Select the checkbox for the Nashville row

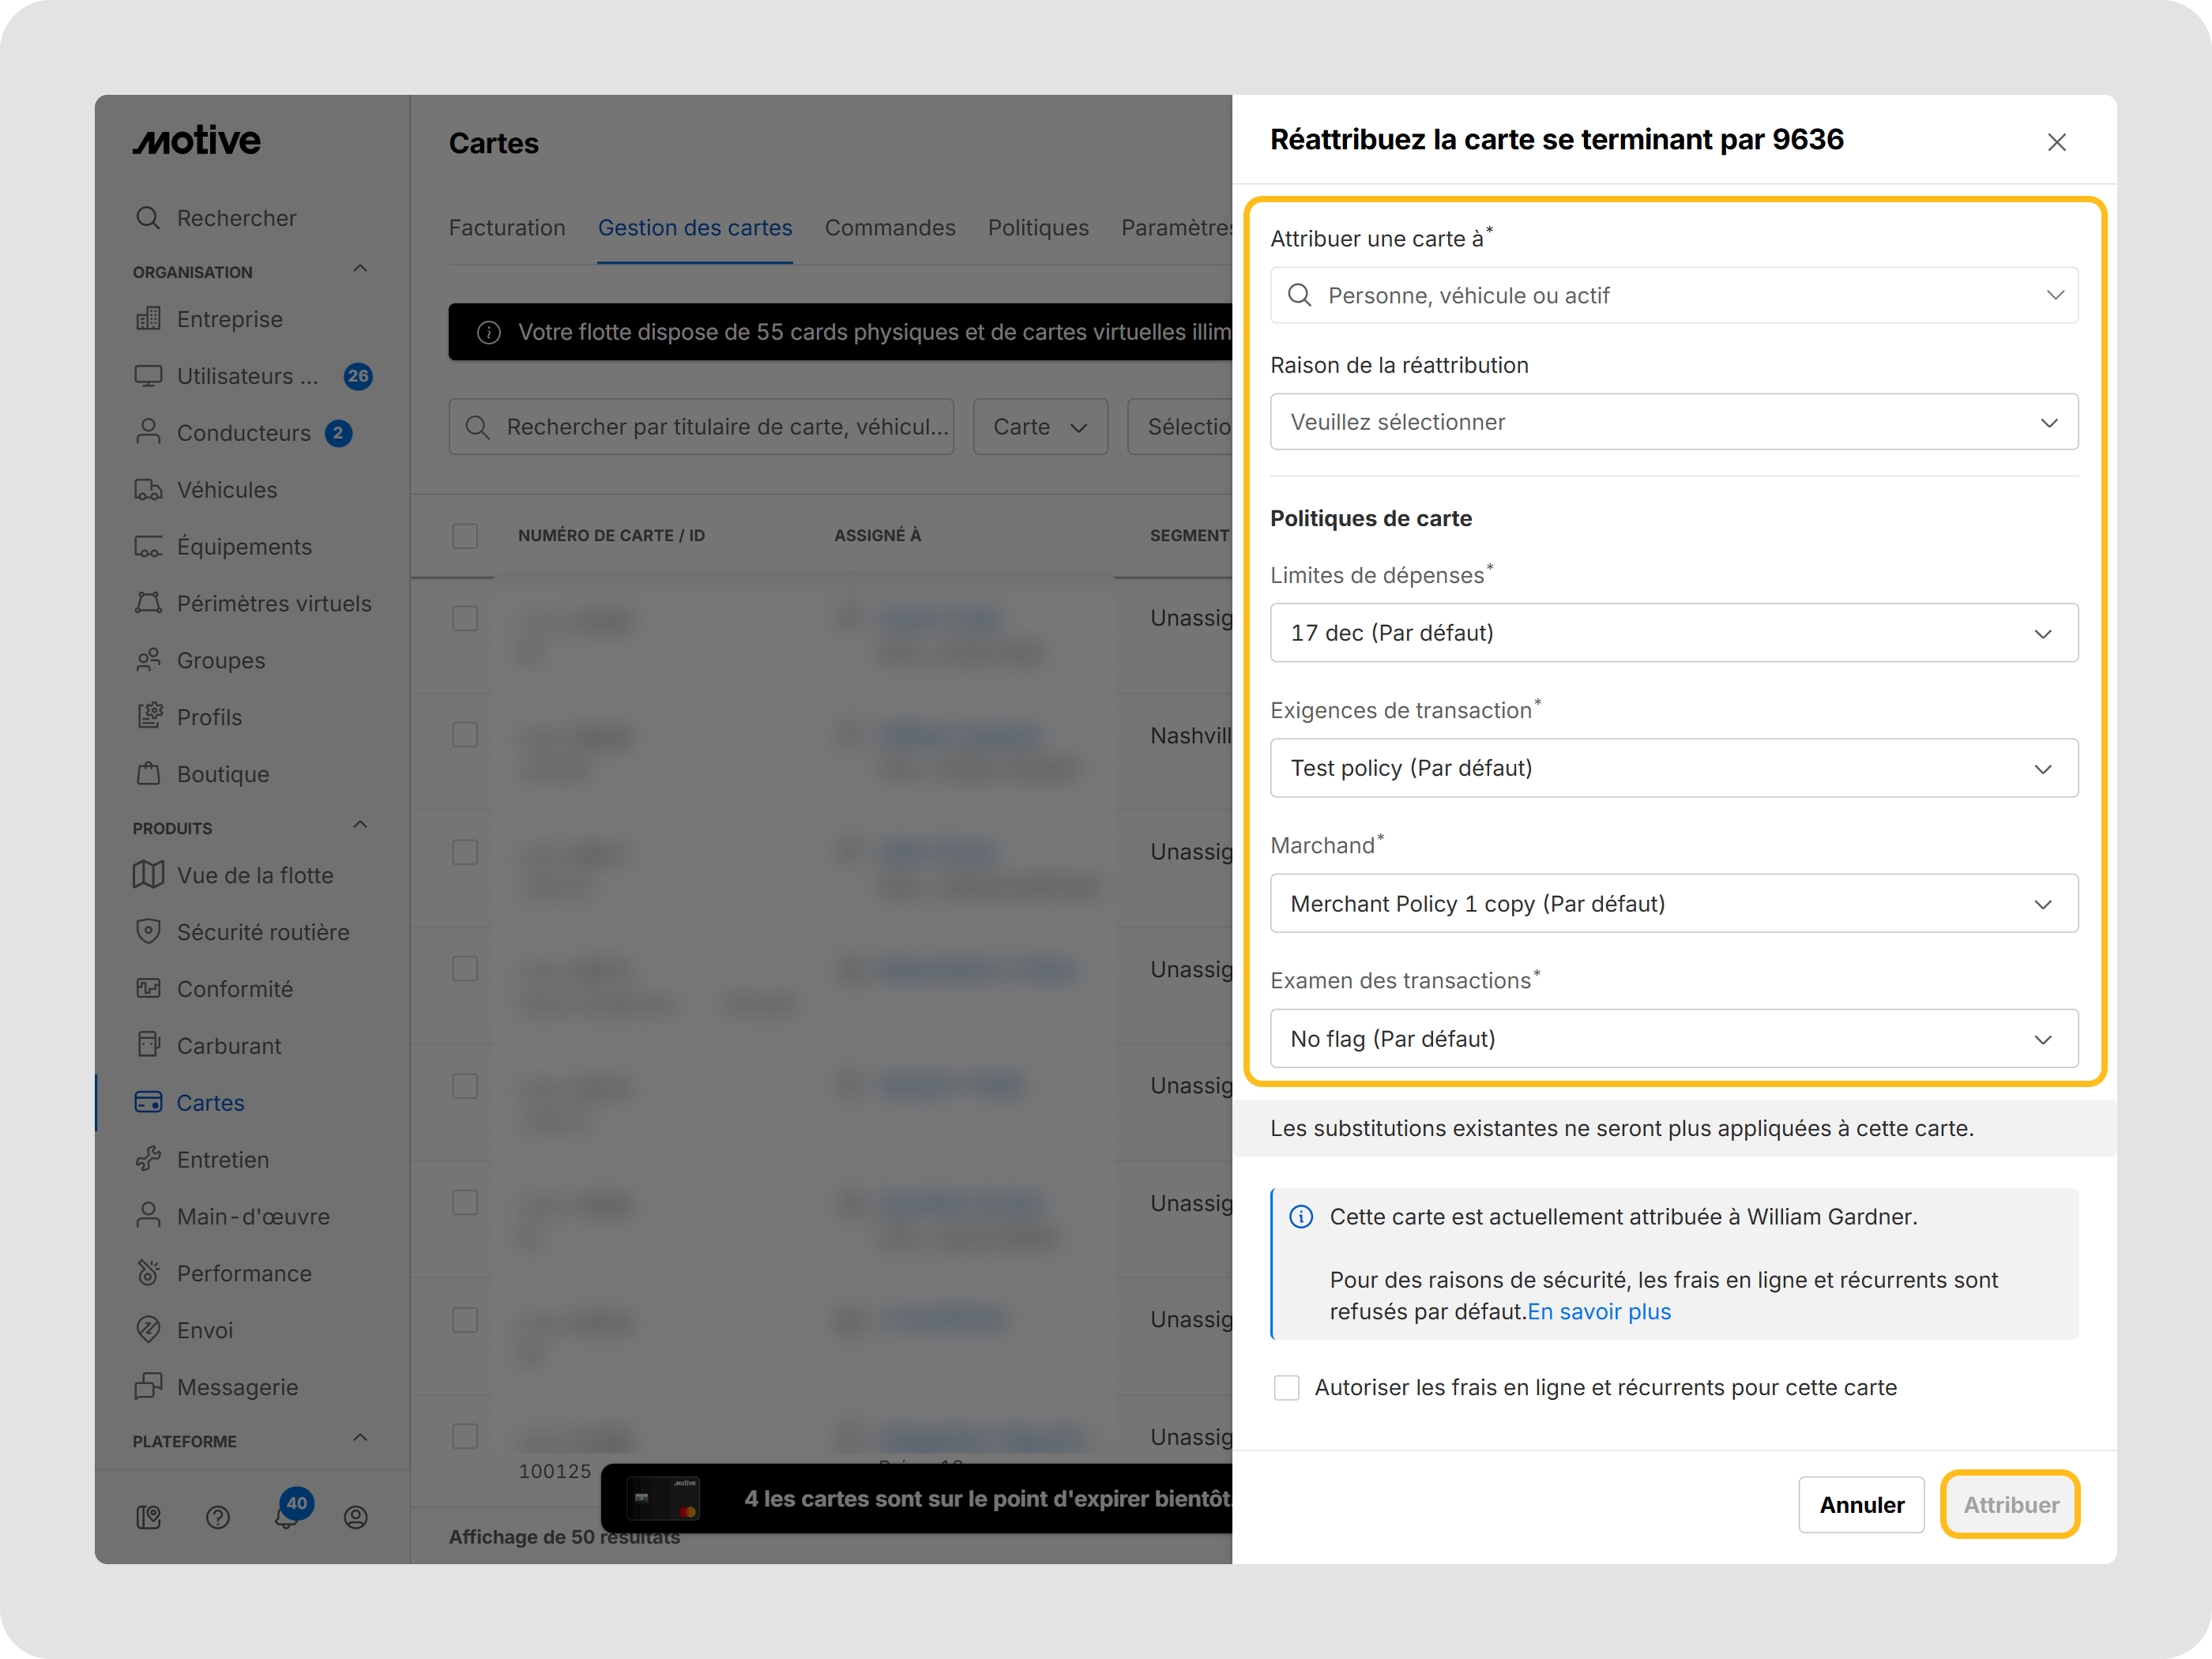tap(465, 735)
